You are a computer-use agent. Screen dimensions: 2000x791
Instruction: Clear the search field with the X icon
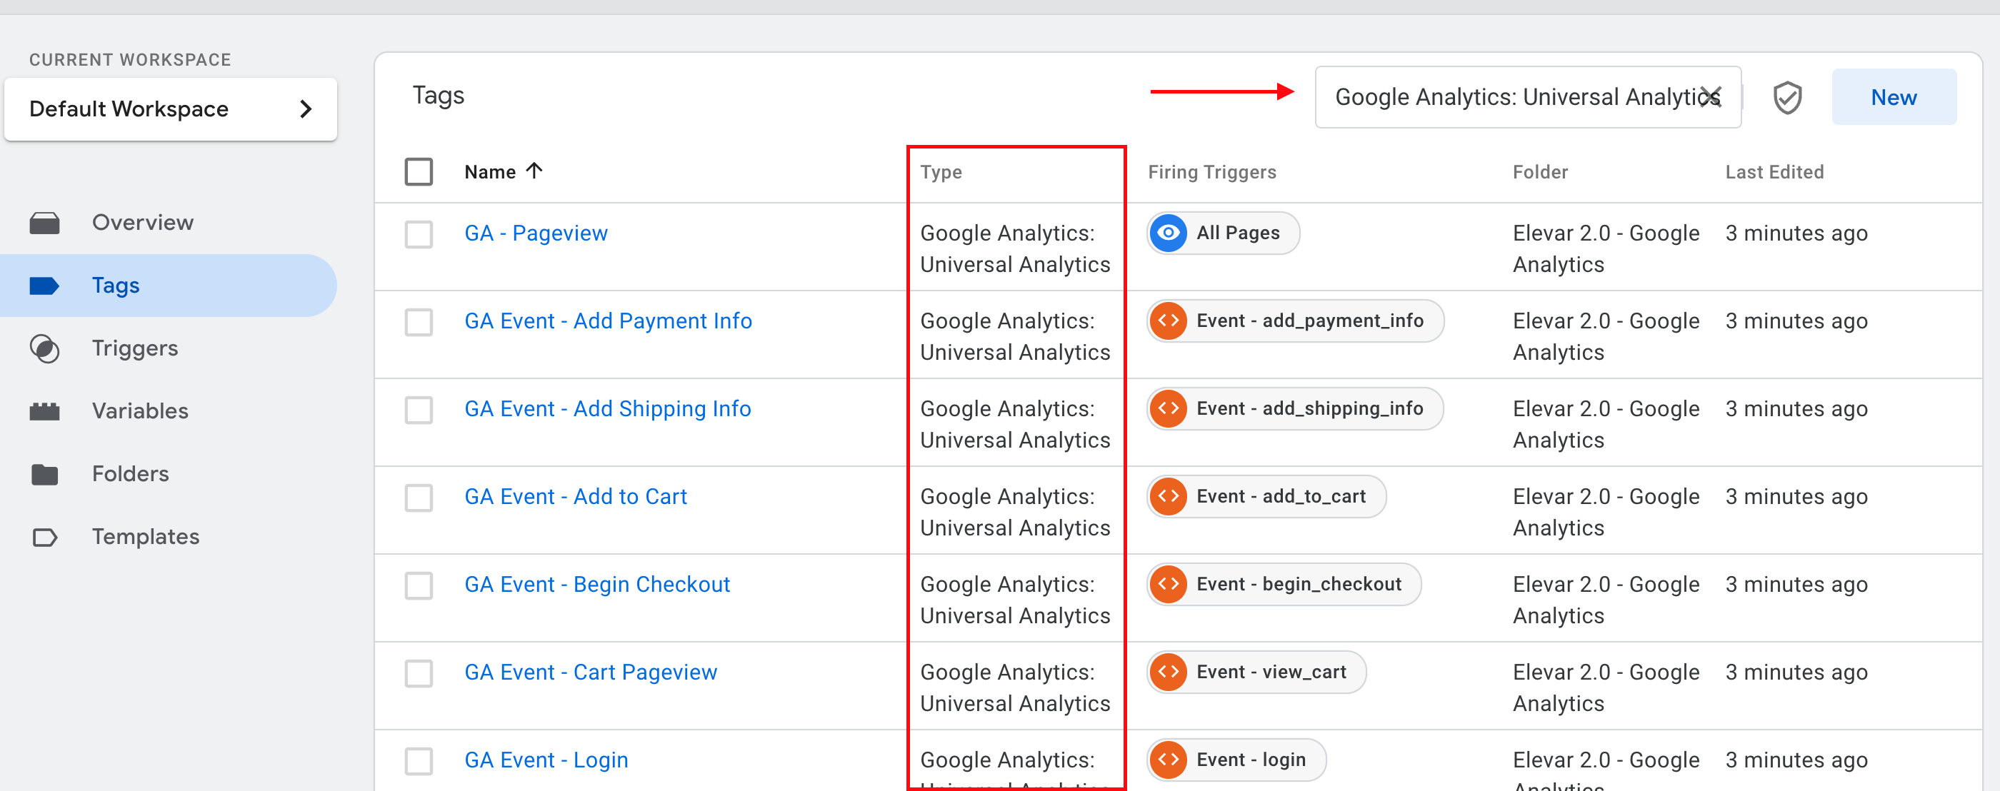pos(1711,97)
